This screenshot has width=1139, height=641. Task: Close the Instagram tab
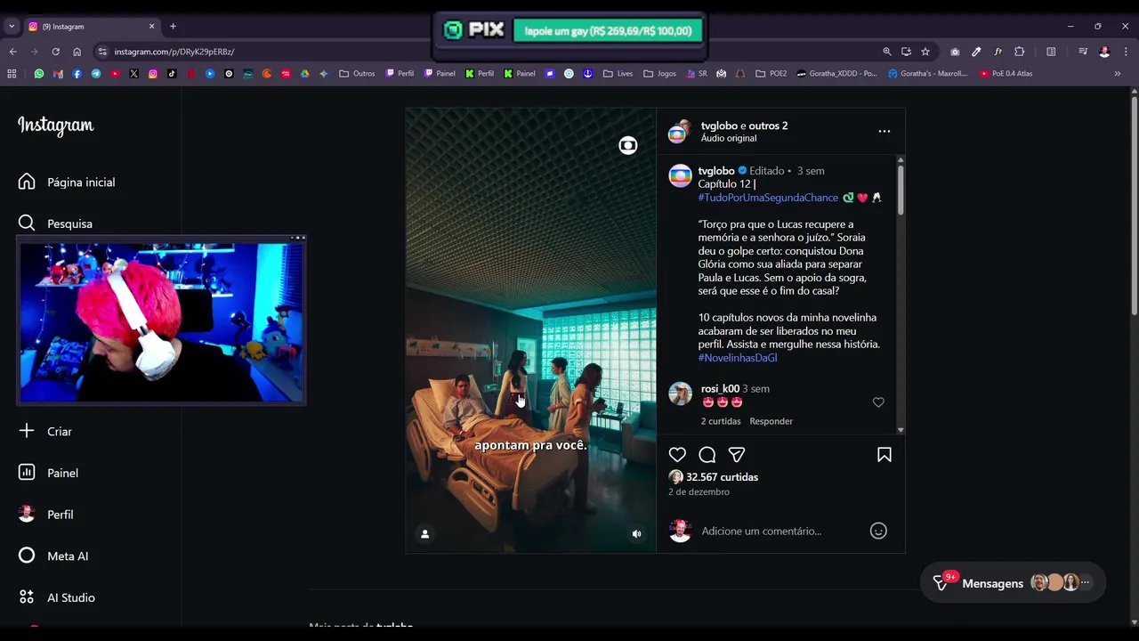[x=151, y=27]
